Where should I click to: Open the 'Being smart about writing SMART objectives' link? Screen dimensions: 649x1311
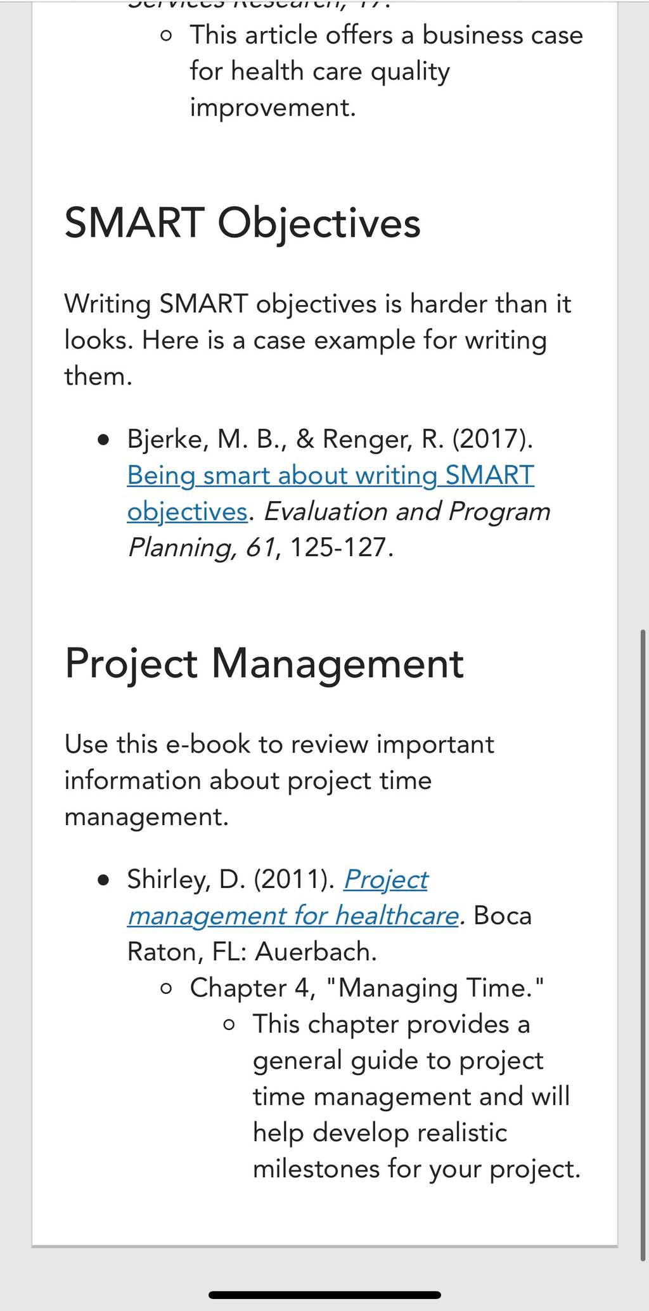(330, 493)
